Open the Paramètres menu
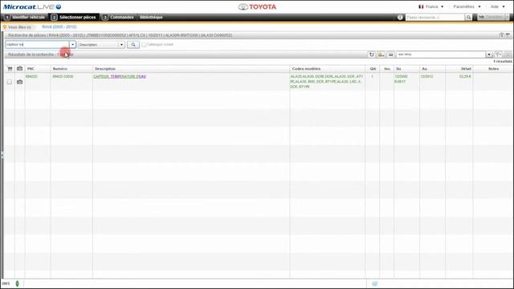Screen dimensions: 514x289 click(x=467, y=6)
